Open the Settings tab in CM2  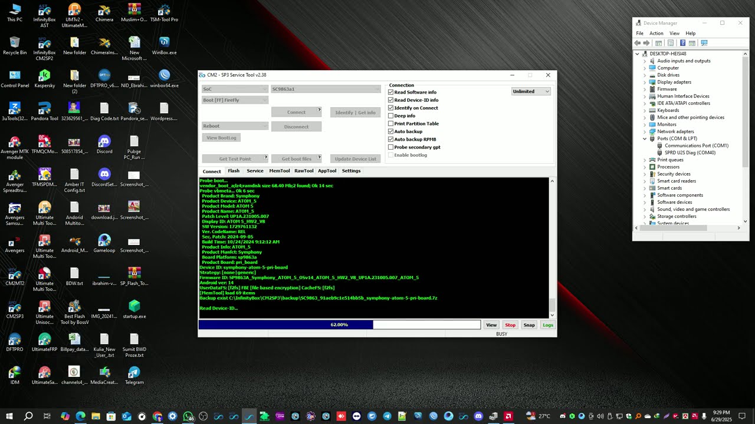point(351,171)
